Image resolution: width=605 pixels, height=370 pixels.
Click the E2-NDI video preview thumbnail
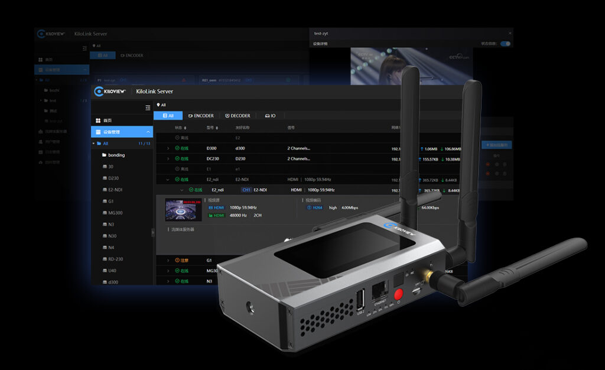click(x=183, y=209)
